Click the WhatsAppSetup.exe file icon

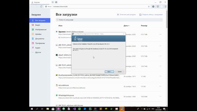point(57,95)
